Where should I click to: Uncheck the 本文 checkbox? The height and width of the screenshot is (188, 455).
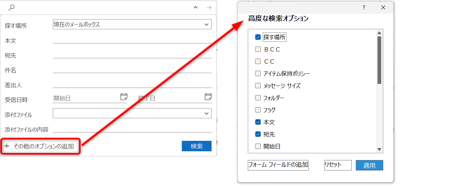[258, 122]
